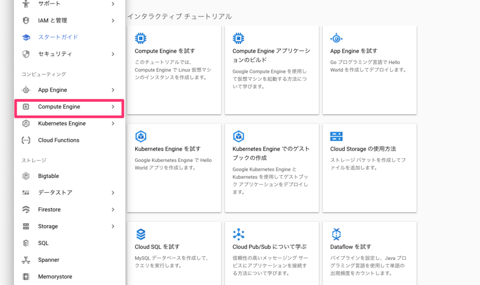Click the コンピューティング section label
This screenshot has width=480, height=285.
[44, 74]
